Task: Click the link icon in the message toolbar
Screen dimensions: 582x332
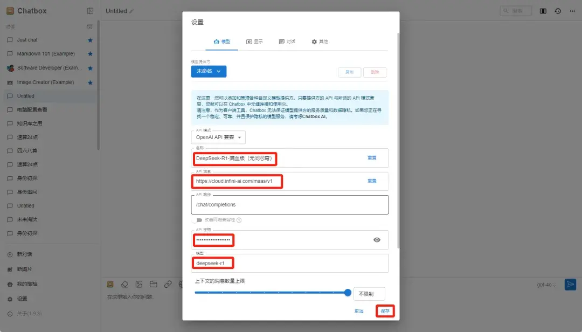Action: tap(168, 285)
